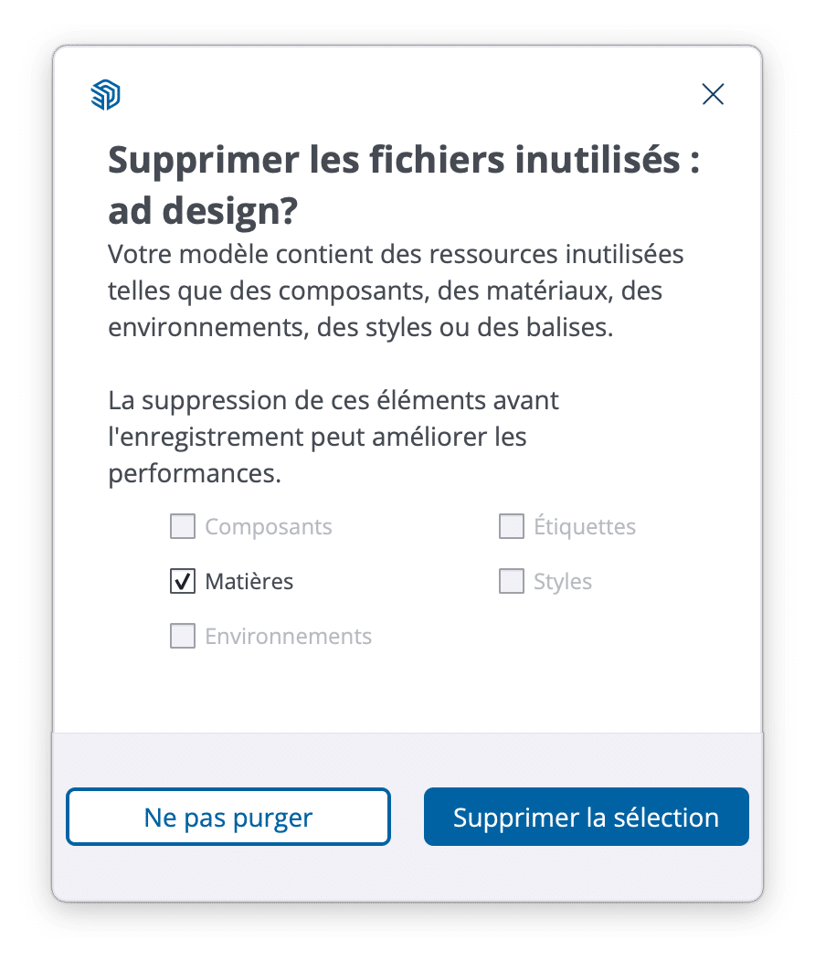This screenshot has height=961, width=815.
Task: Click the La suppression de ces éléments paragraph
Action: [x=333, y=437]
